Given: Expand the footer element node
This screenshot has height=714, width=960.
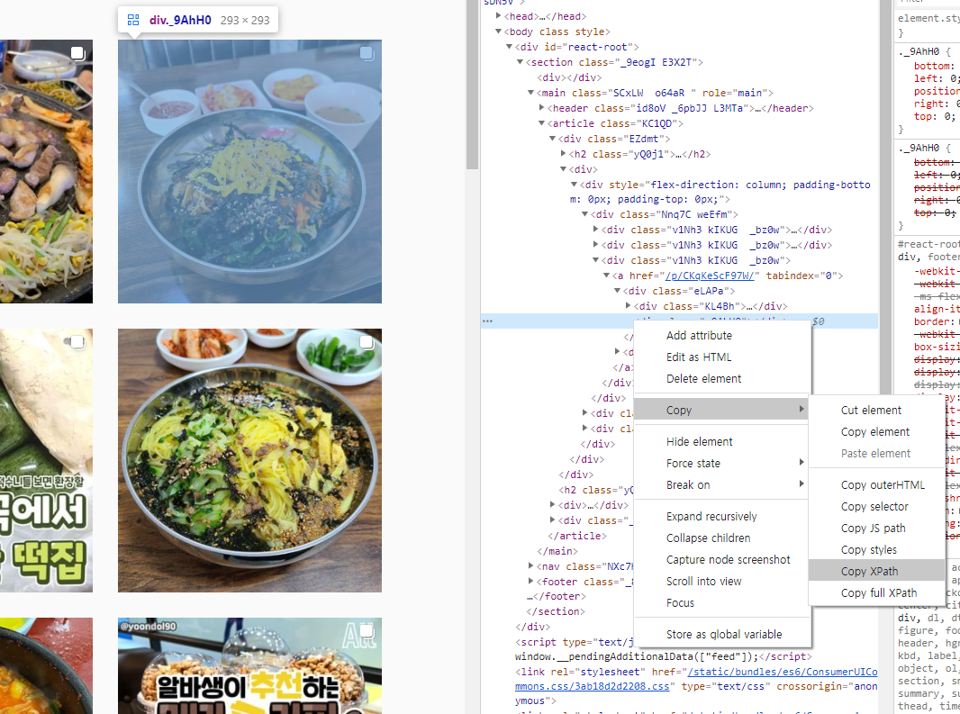Looking at the screenshot, I should coord(530,581).
